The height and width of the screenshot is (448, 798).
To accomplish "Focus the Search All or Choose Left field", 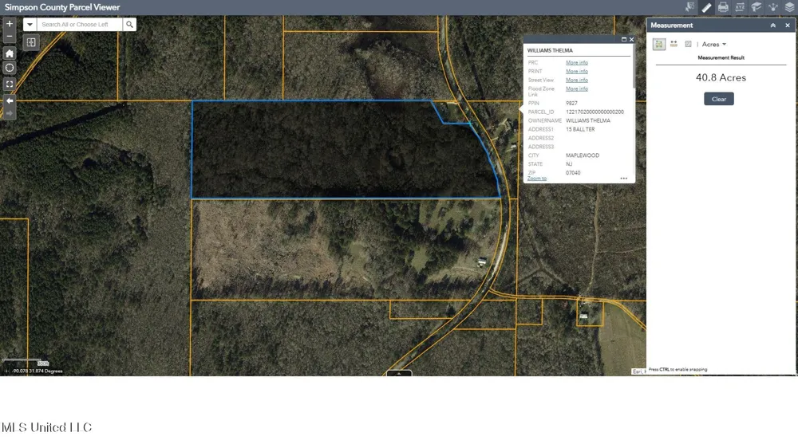I will point(79,25).
